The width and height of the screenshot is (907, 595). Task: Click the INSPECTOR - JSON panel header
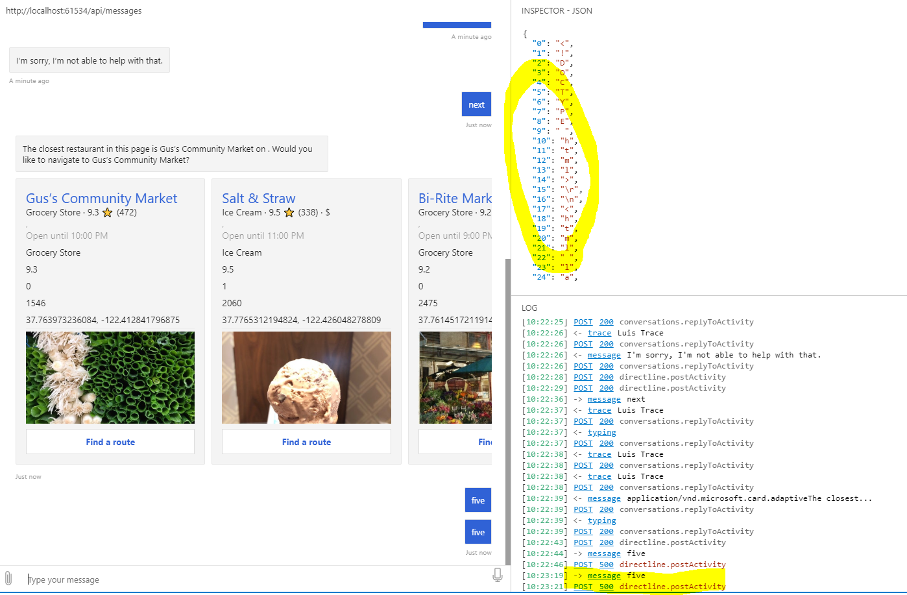(x=557, y=11)
